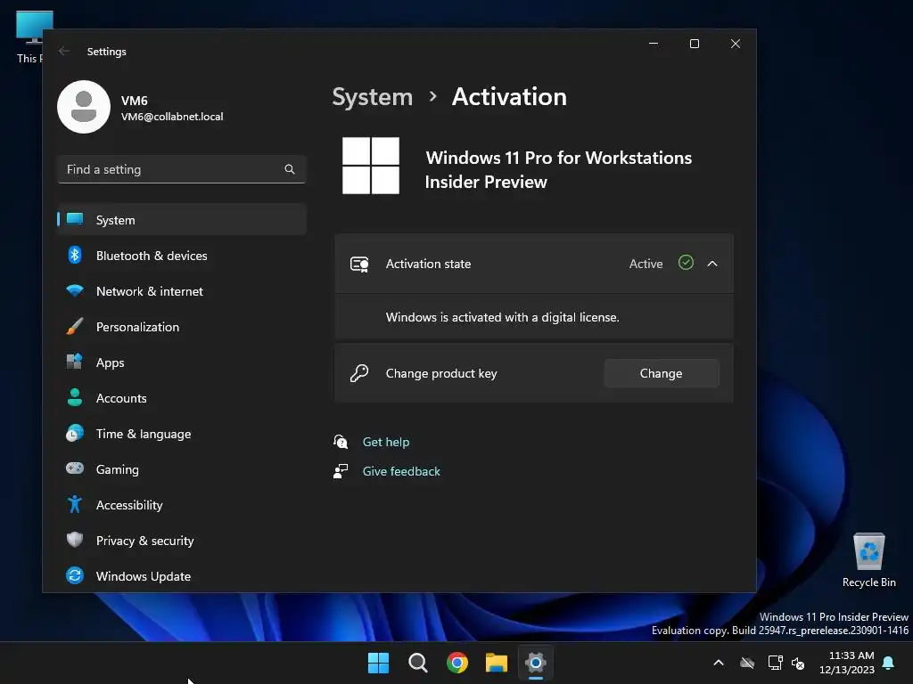The height and width of the screenshot is (684, 913).
Task: Click the Activation state row label
Action: point(429,264)
